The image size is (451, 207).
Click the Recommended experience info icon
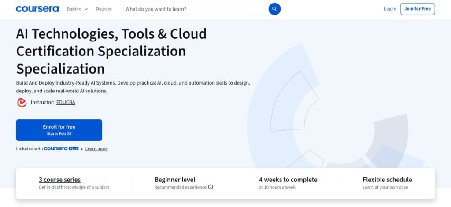click(211, 187)
